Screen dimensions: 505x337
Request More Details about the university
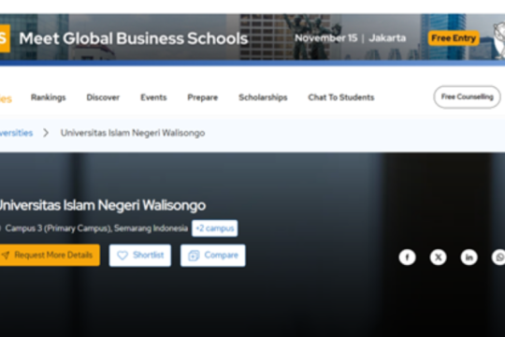tap(50, 255)
